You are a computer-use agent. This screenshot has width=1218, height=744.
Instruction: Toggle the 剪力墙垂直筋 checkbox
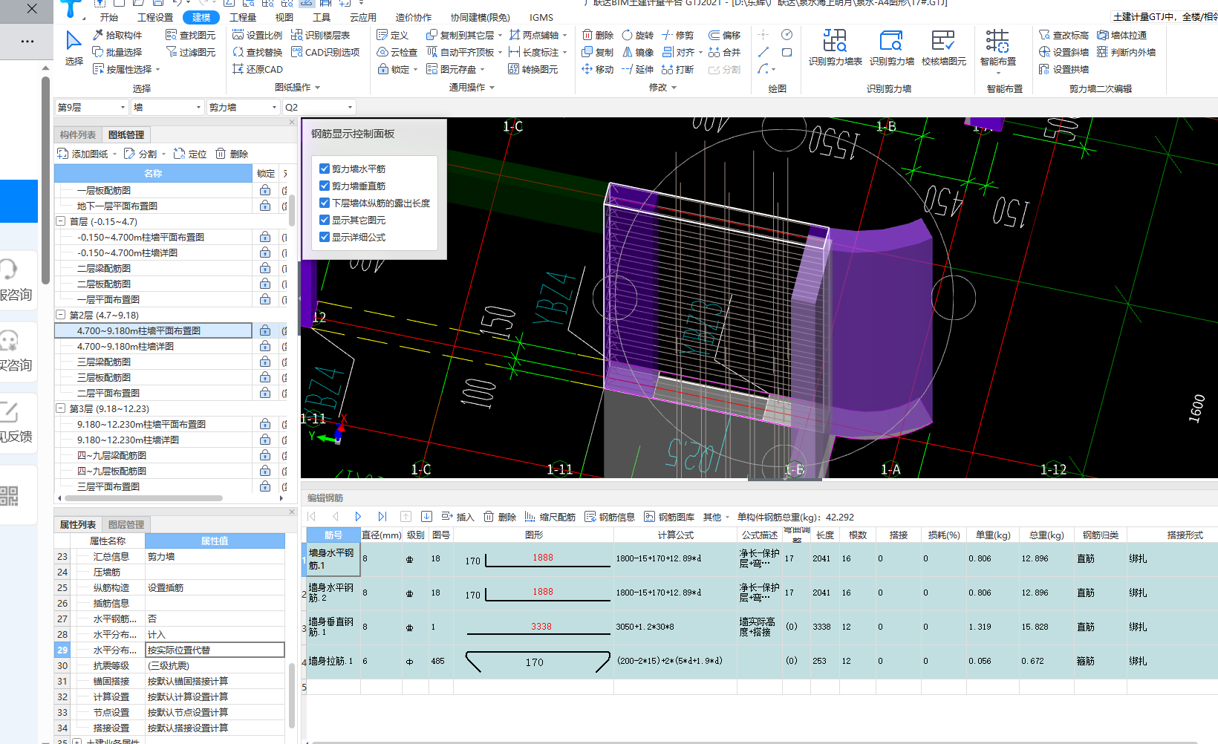[x=325, y=186]
